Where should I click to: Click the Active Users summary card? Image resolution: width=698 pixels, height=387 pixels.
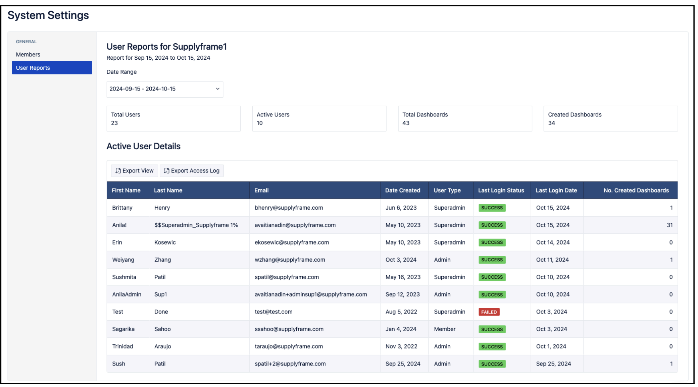pos(319,119)
